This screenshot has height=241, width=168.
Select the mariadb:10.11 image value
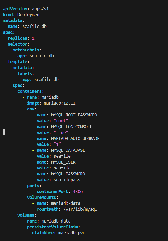coord(59,103)
